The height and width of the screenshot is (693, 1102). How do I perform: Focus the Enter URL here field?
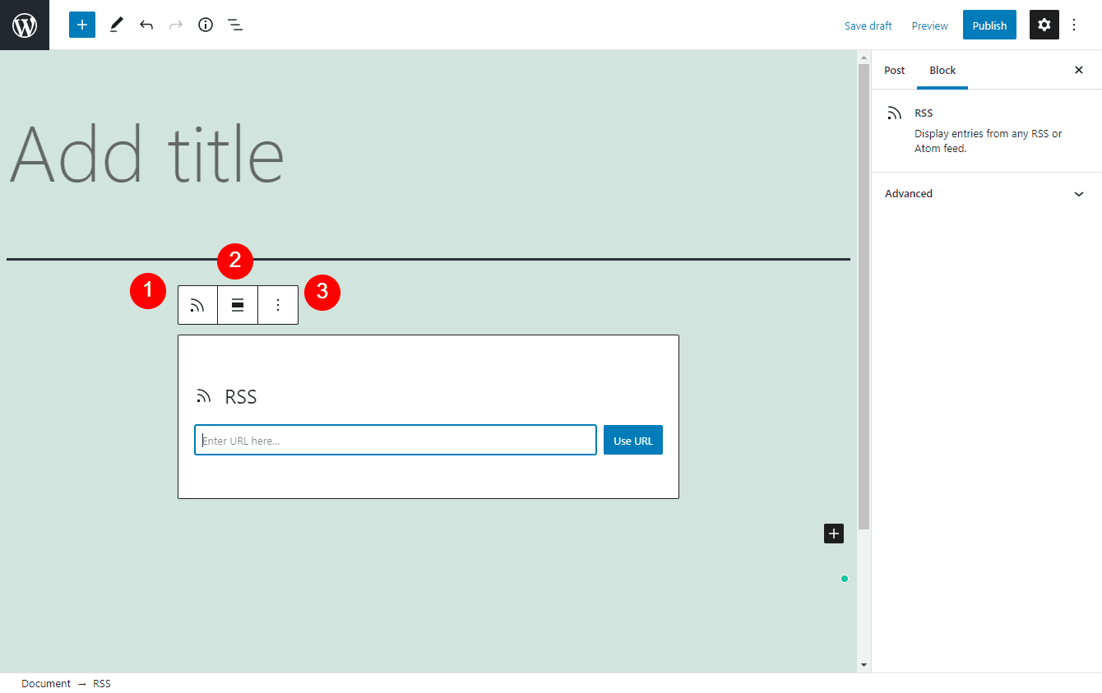pyautogui.click(x=395, y=440)
